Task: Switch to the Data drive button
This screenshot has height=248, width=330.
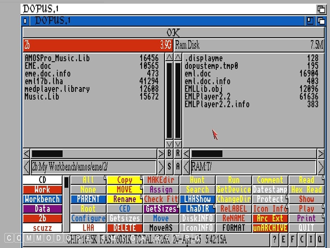Action: [43, 209]
